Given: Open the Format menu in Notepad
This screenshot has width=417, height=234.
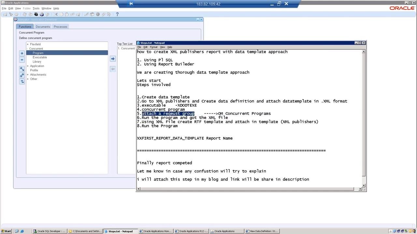Looking at the screenshot, I should pyautogui.click(x=154, y=47).
